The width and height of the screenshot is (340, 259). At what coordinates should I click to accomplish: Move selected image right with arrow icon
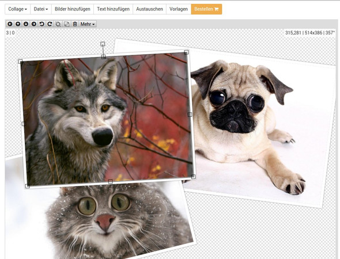pos(34,24)
